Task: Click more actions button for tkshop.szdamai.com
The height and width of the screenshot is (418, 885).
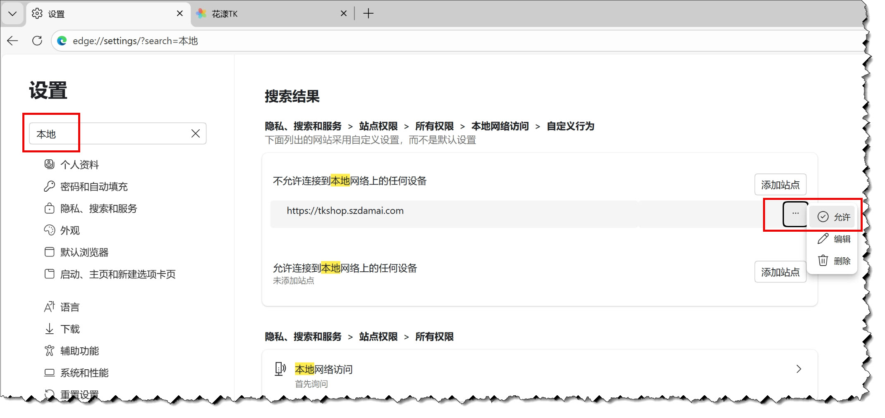Action: tap(795, 214)
